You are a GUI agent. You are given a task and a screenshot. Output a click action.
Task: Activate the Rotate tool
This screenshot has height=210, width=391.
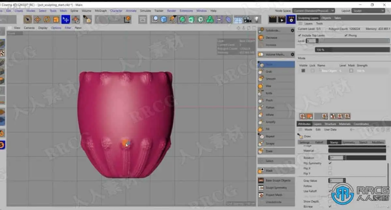point(47,20)
